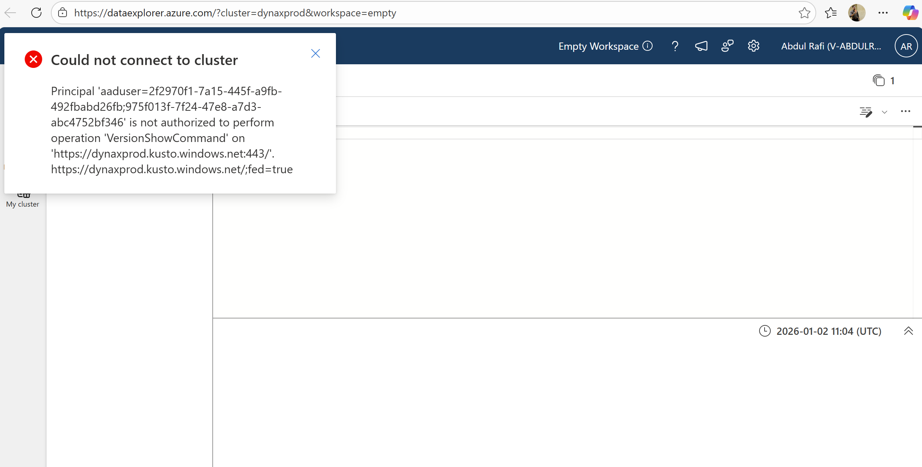
Task: Send feedback using the feedback icon
Action: [x=727, y=46]
